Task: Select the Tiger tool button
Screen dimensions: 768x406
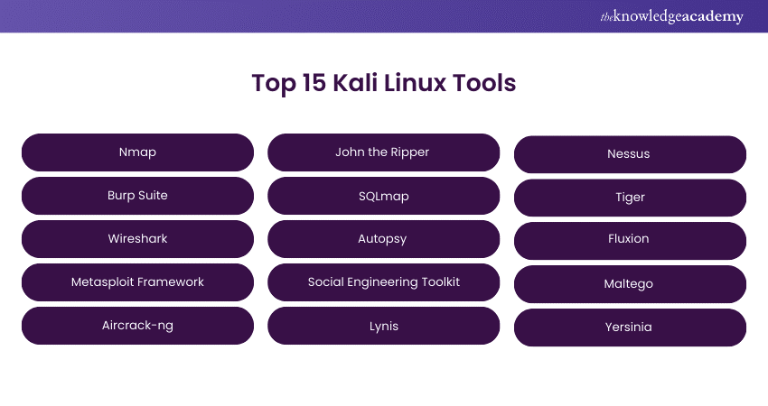Action: coord(630,198)
